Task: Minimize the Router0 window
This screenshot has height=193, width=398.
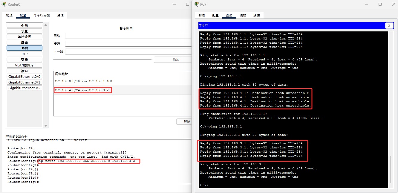Action: 174,4
